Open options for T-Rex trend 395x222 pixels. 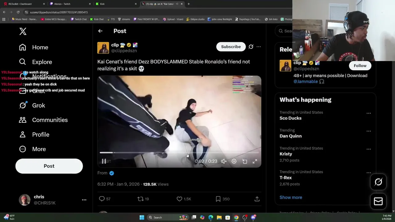[x=368, y=173]
